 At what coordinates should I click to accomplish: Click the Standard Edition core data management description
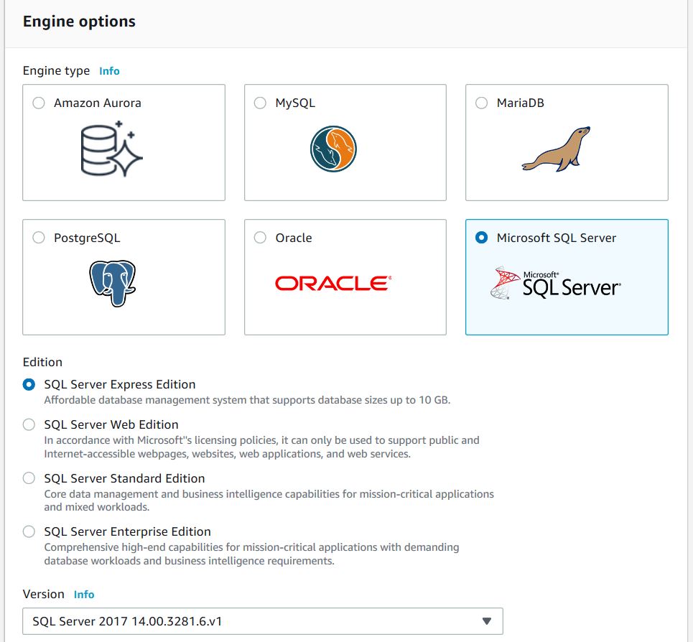pos(269,501)
